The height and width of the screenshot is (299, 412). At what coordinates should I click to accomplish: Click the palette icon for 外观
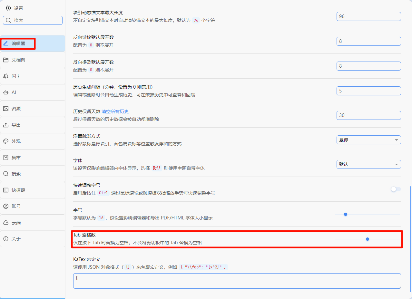pos(6,141)
